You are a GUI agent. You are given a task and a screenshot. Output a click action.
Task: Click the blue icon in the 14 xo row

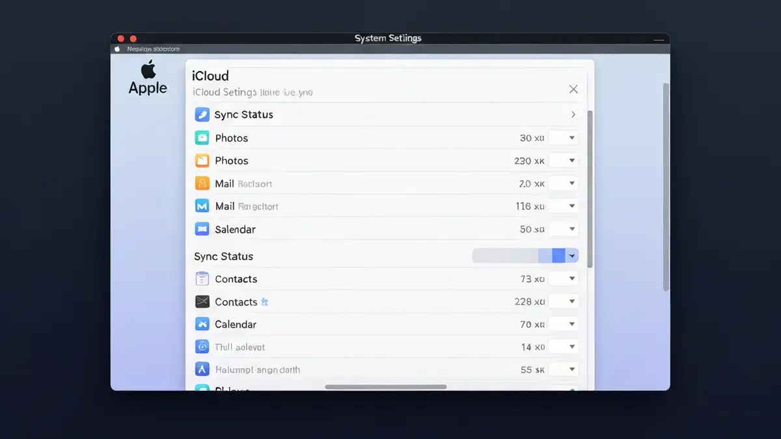tap(202, 347)
